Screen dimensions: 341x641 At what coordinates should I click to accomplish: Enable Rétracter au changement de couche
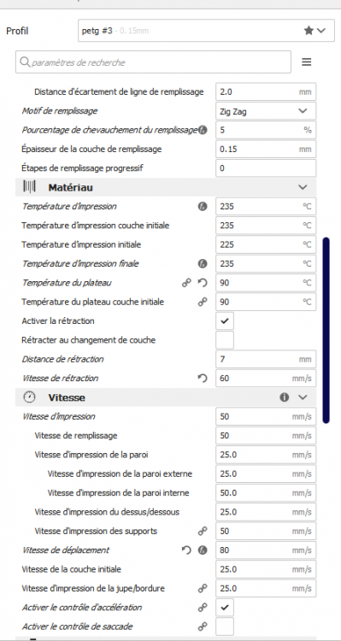[x=225, y=340]
